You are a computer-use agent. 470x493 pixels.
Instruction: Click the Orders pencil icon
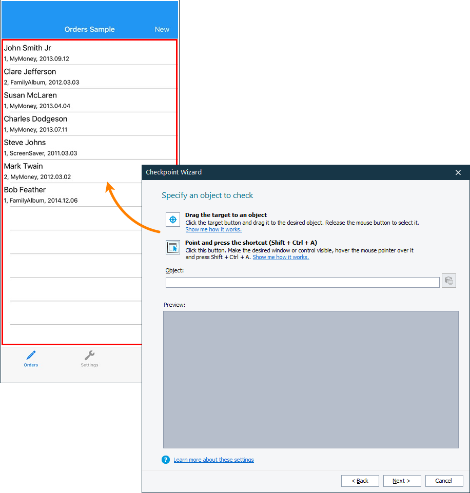(30, 355)
